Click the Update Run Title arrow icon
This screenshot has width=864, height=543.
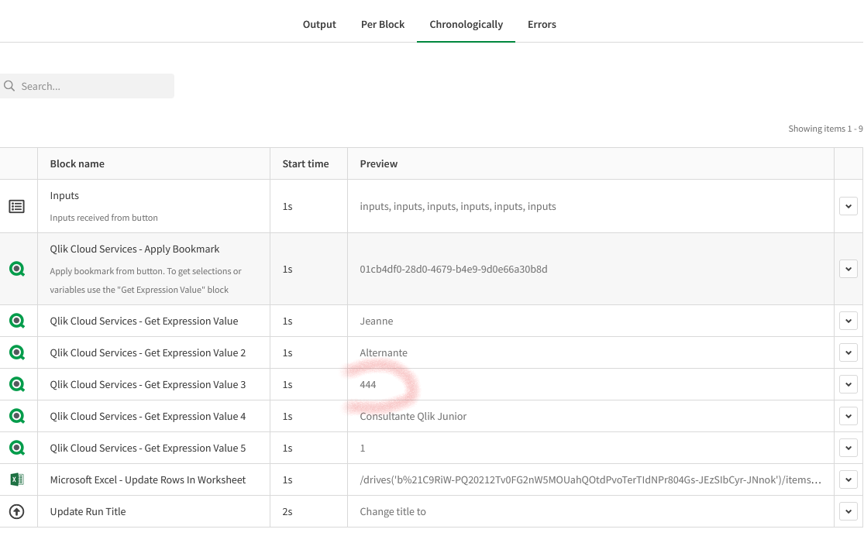[x=16, y=511]
